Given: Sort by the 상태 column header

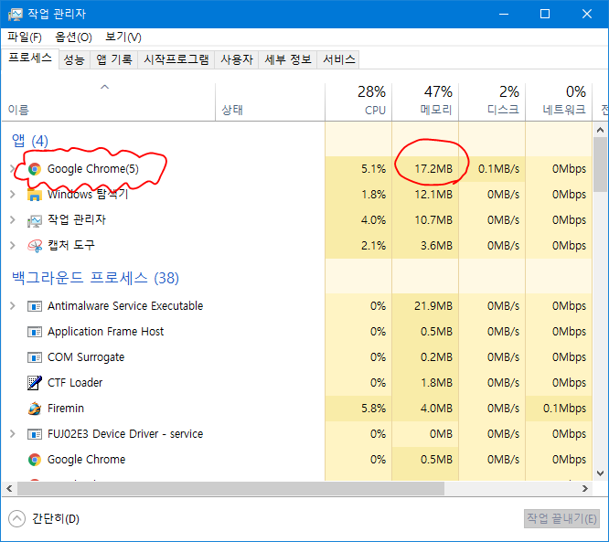Looking at the screenshot, I should click(271, 101).
